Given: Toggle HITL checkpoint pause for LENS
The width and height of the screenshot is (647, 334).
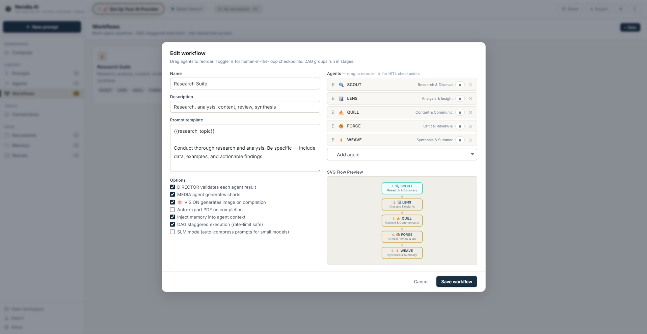Looking at the screenshot, I should tap(460, 99).
